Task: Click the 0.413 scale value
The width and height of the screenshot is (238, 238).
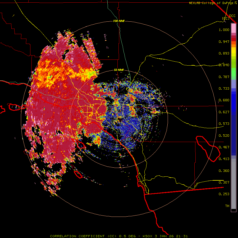Action: 224,159
